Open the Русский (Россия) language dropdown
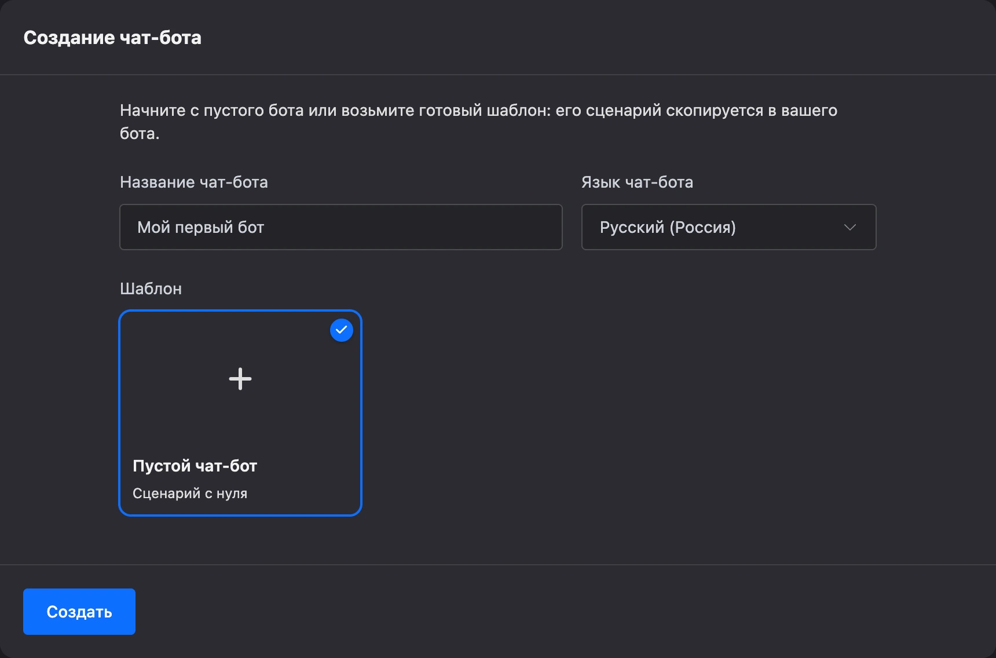The width and height of the screenshot is (996, 658). point(728,227)
